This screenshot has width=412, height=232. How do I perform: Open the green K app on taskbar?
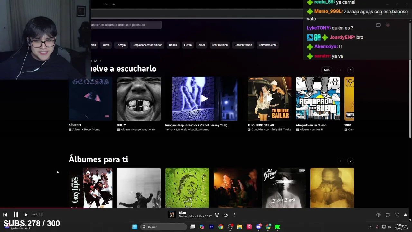coord(277,227)
